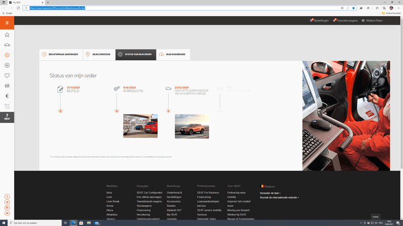Open Een offerte aanvragen footer link
403x226 pixels.
149,197
